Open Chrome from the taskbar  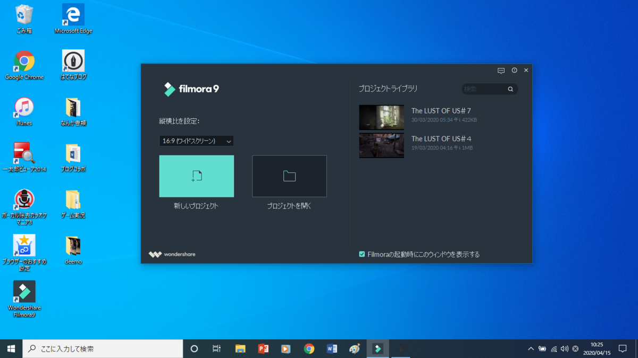(309, 348)
